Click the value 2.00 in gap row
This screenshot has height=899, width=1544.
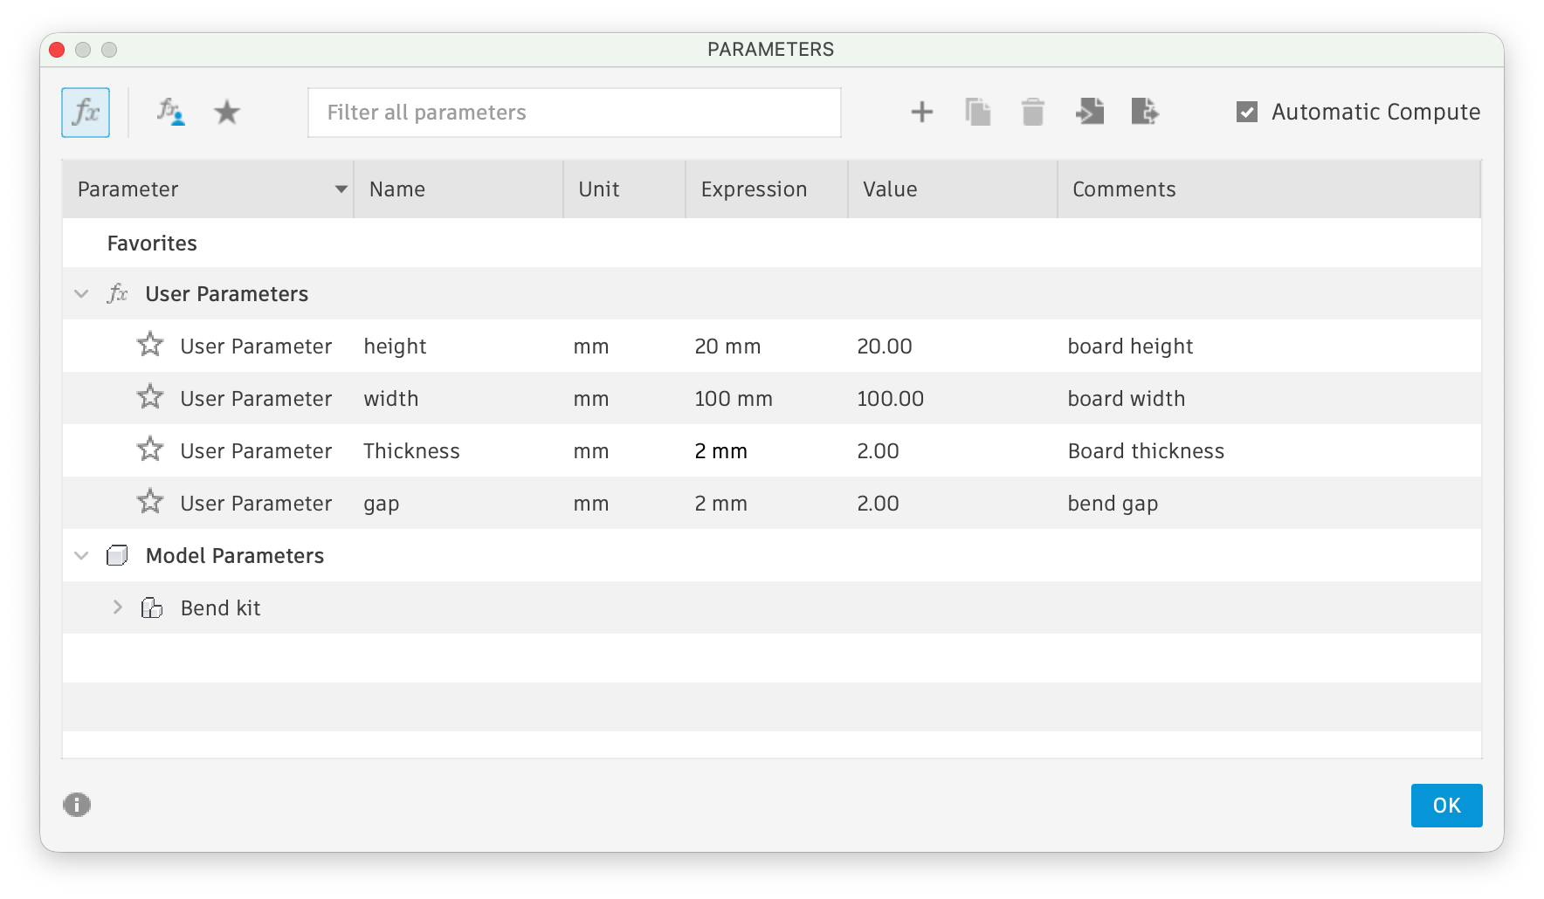pos(878,504)
